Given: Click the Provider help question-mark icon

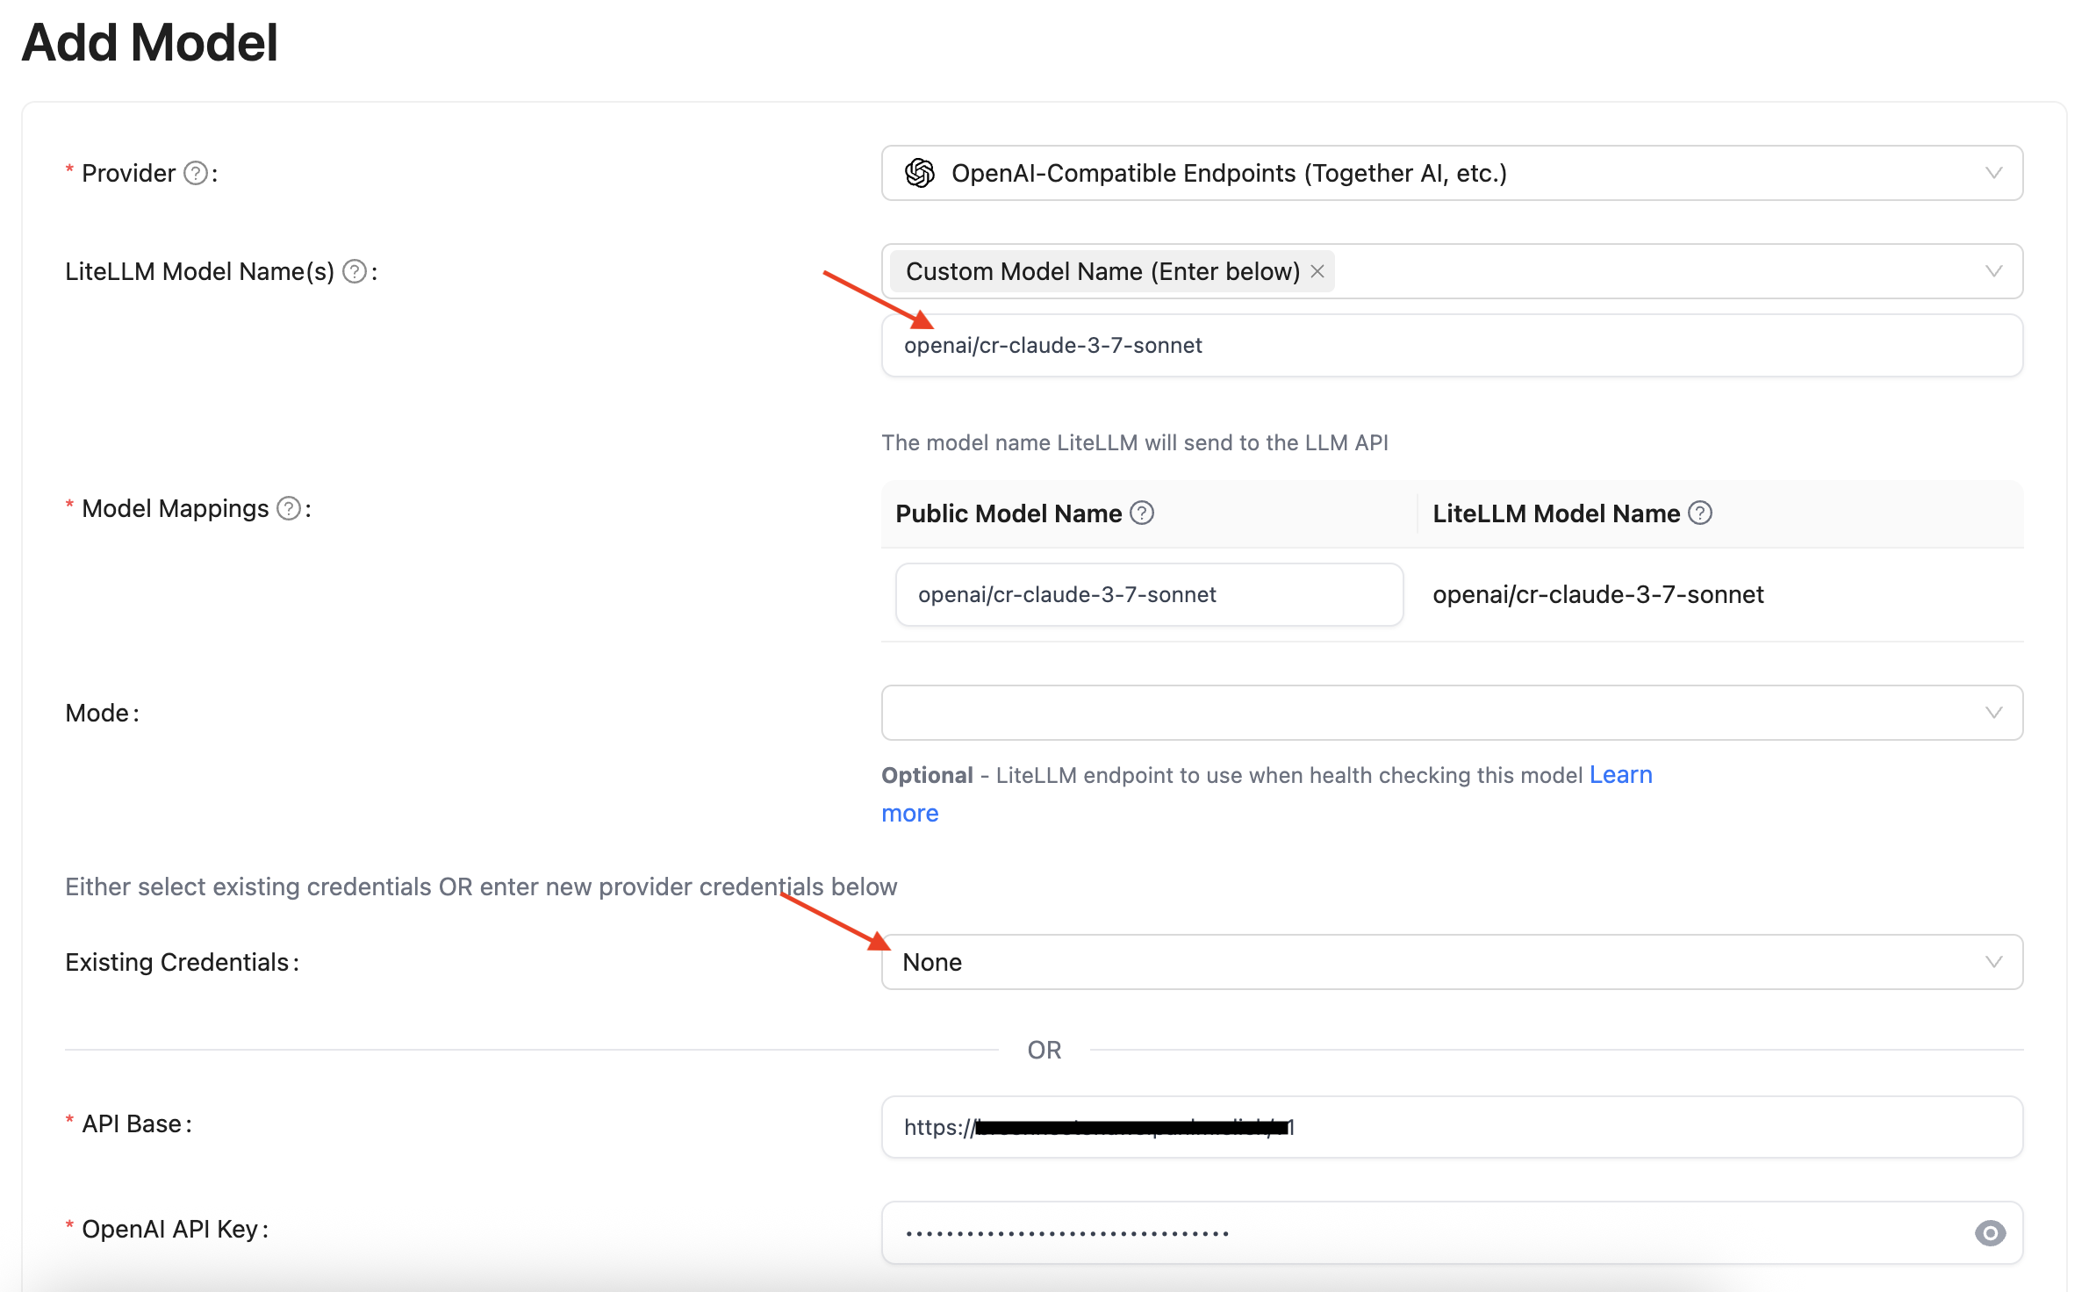Looking at the screenshot, I should click(x=196, y=174).
